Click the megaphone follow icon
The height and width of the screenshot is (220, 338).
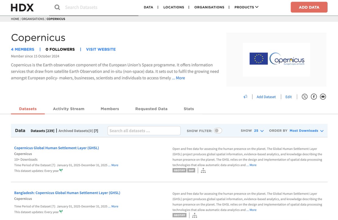pos(245,96)
